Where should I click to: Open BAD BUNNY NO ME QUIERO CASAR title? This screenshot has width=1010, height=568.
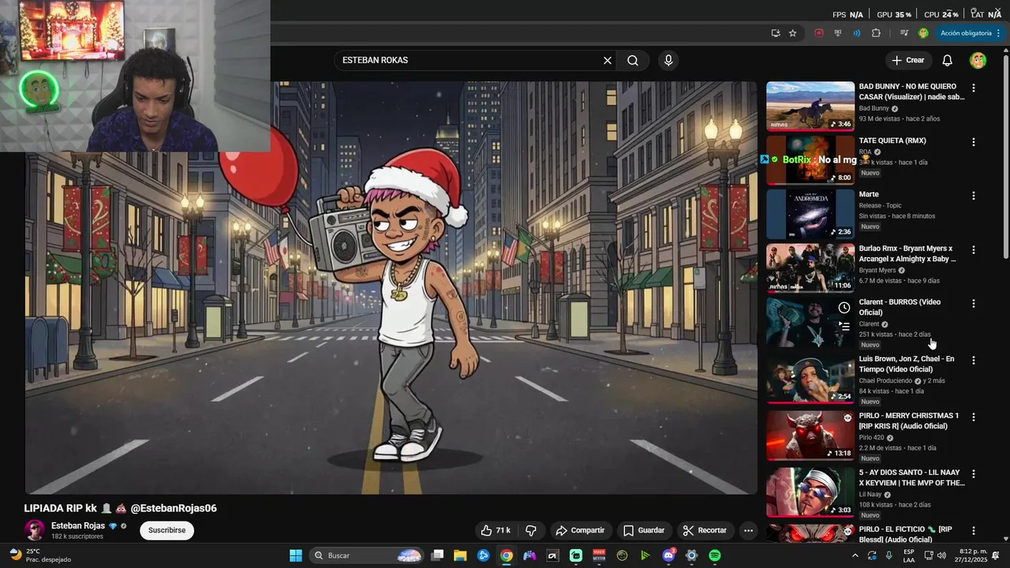[911, 92]
